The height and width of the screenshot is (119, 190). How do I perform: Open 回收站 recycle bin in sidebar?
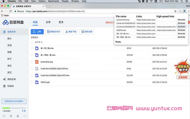point(4,86)
